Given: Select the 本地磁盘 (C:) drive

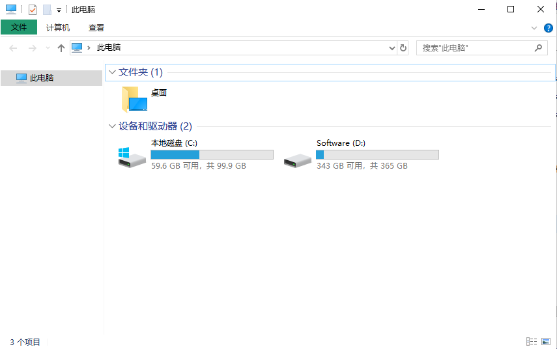Looking at the screenshot, I should 196,154.
